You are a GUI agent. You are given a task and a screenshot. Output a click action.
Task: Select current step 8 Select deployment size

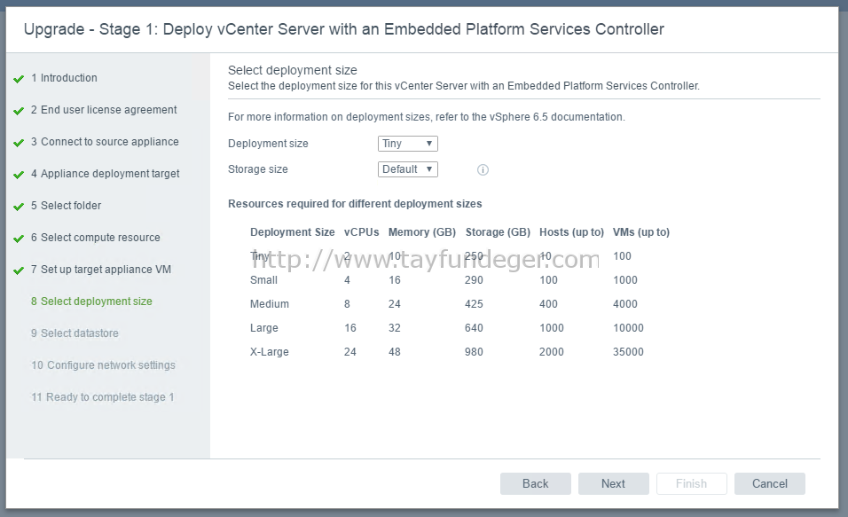pos(91,302)
